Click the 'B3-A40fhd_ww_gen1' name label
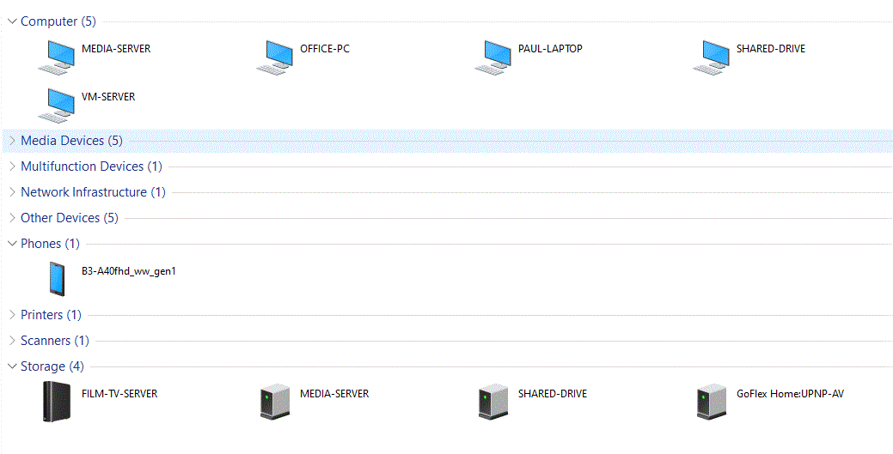893x454 pixels. [x=129, y=271]
